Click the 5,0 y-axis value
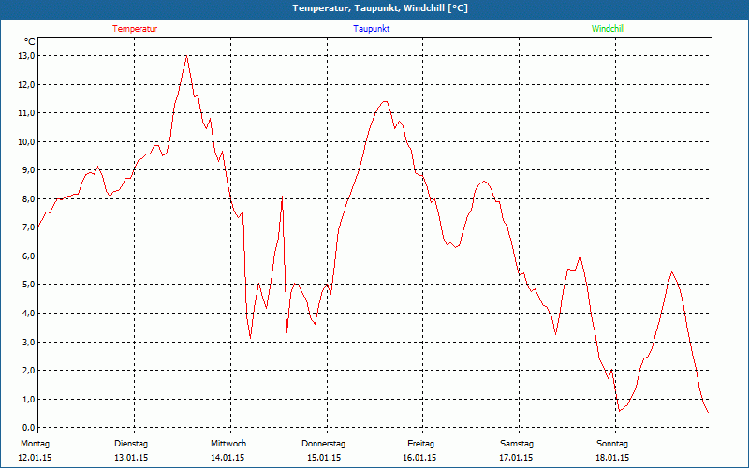The height and width of the screenshot is (468, 749). (x=29, y=285)
